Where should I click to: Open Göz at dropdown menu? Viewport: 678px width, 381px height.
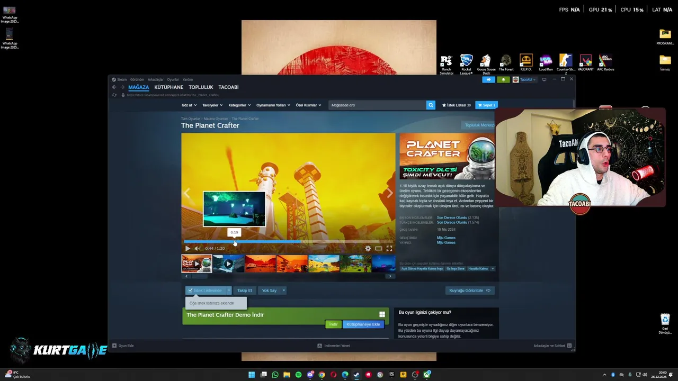[x=189, y=105]
